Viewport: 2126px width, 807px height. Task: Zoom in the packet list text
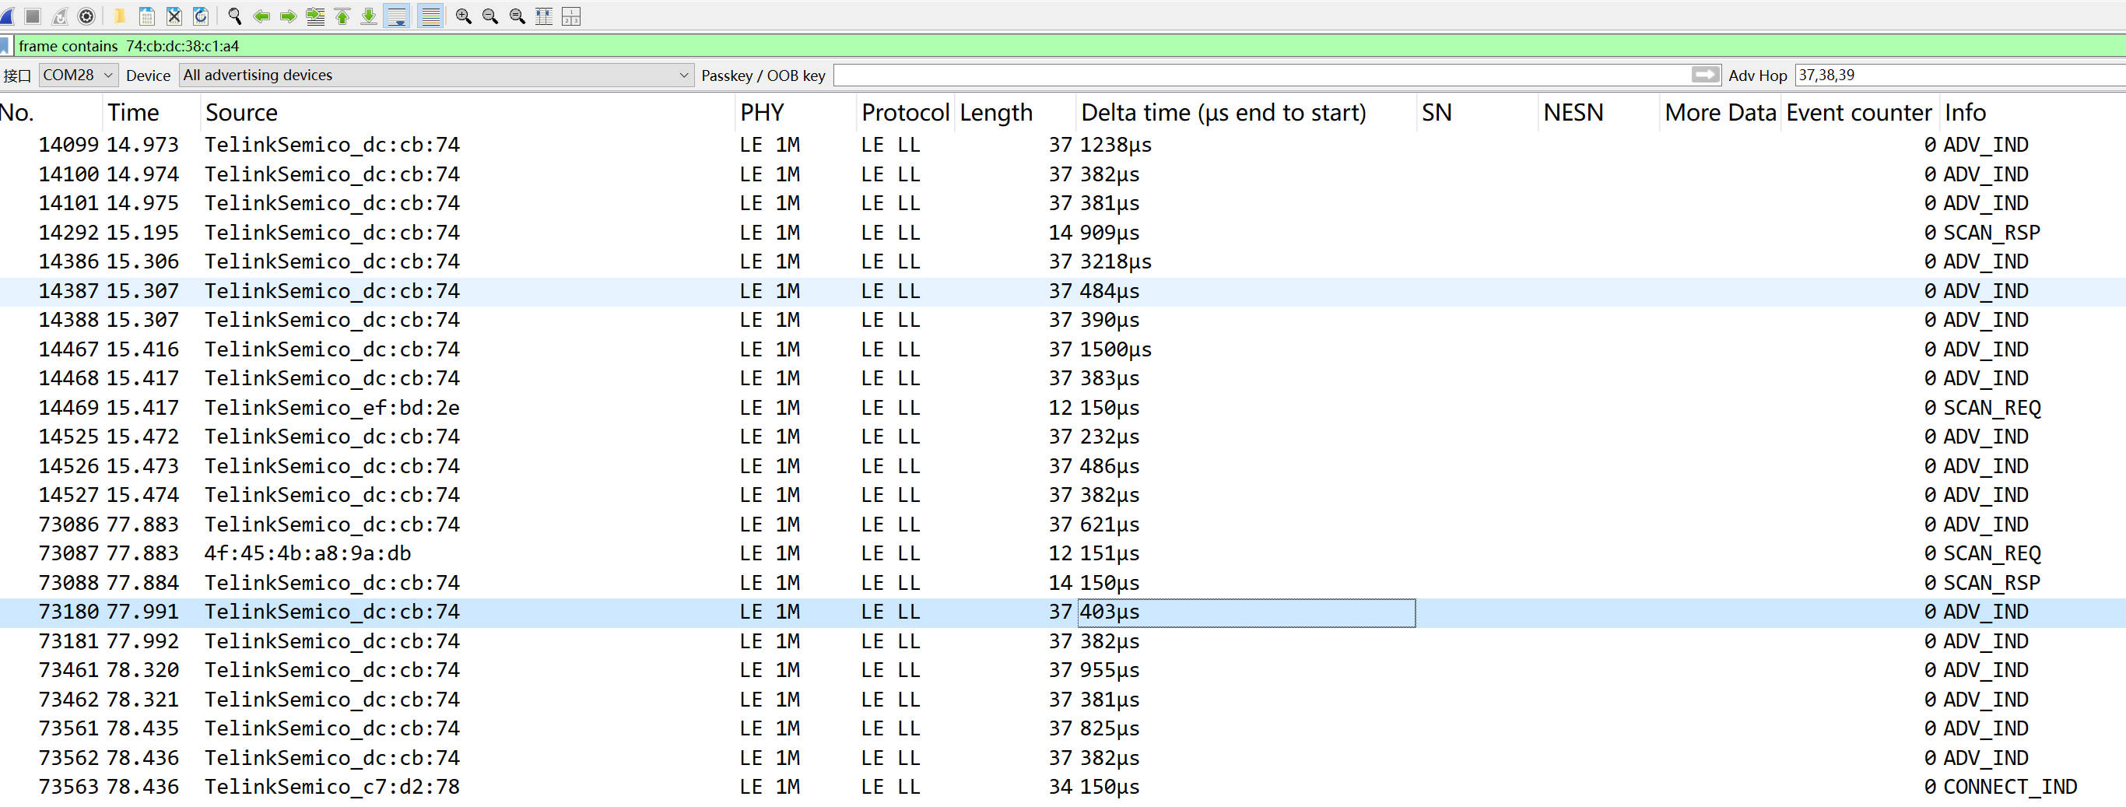[463, 16]
